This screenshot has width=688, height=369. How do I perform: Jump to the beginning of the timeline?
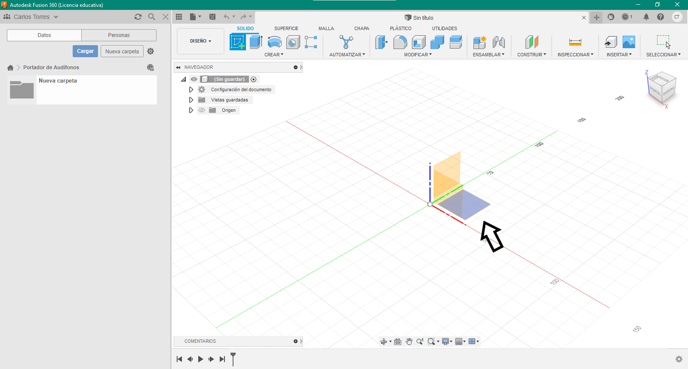179,359
